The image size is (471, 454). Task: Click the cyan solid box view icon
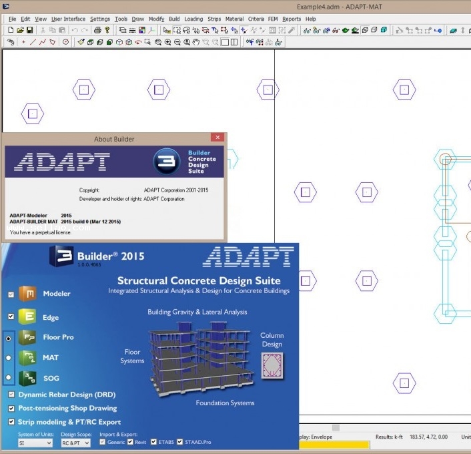384,30
